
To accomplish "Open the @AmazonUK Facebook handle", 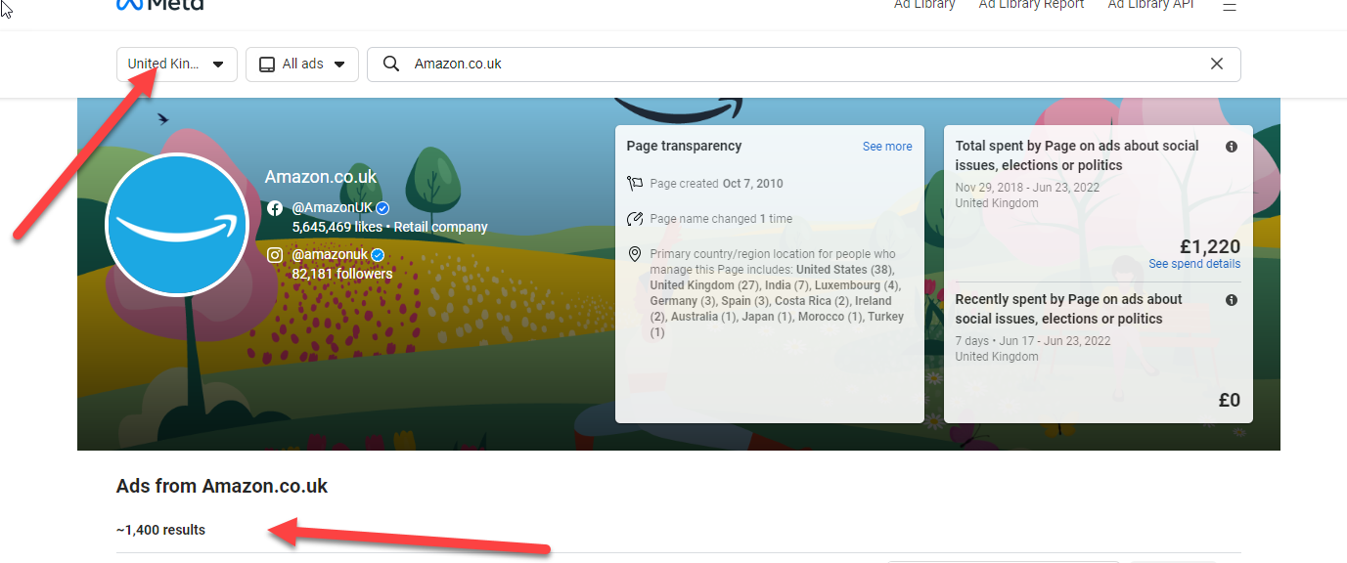I will pyautogui.click(x=333, y=208).
